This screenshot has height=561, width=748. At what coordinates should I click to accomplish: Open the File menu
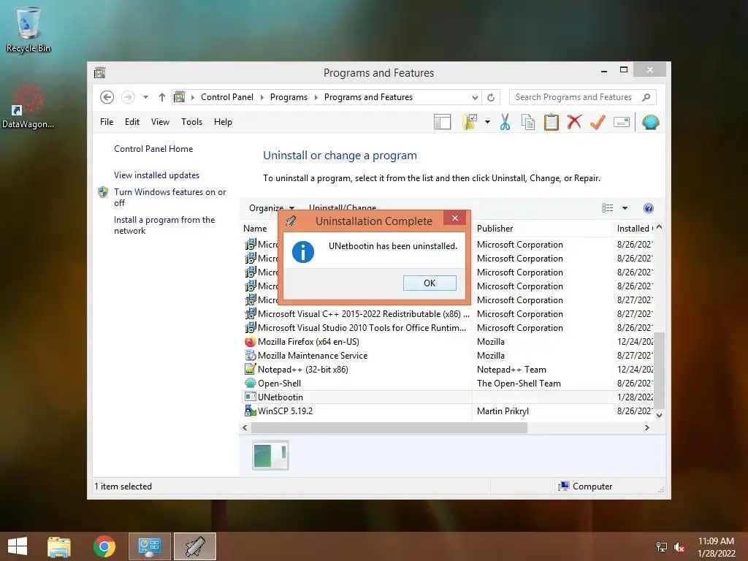point(107,122)
